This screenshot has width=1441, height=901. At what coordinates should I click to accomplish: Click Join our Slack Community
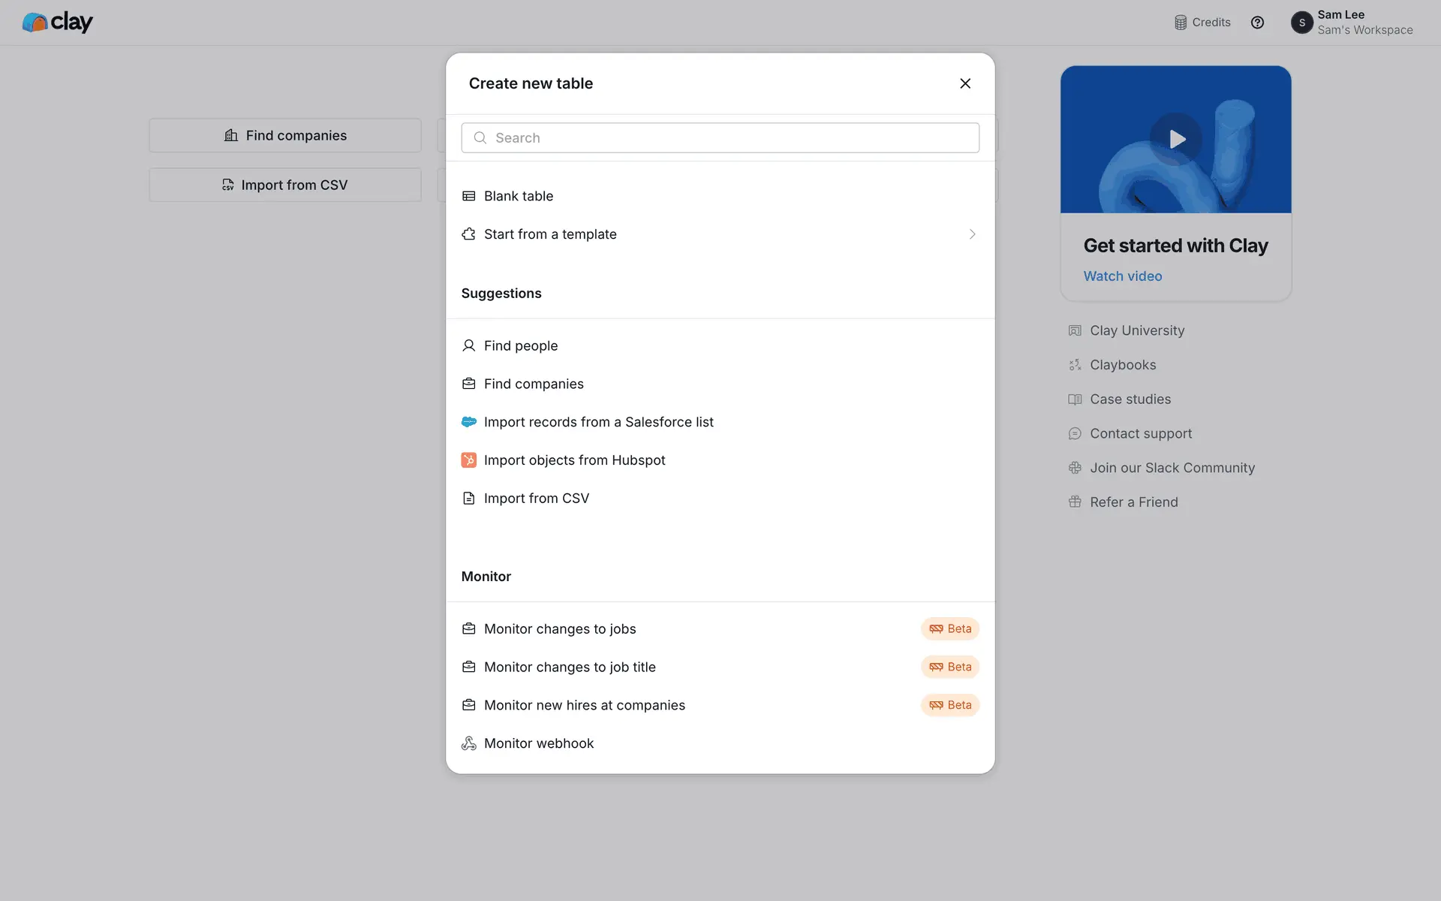click(1172, 468)
